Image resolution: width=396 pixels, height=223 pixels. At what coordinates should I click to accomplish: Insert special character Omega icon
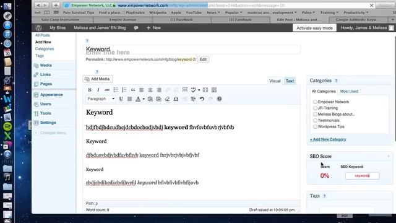point(176,99)
